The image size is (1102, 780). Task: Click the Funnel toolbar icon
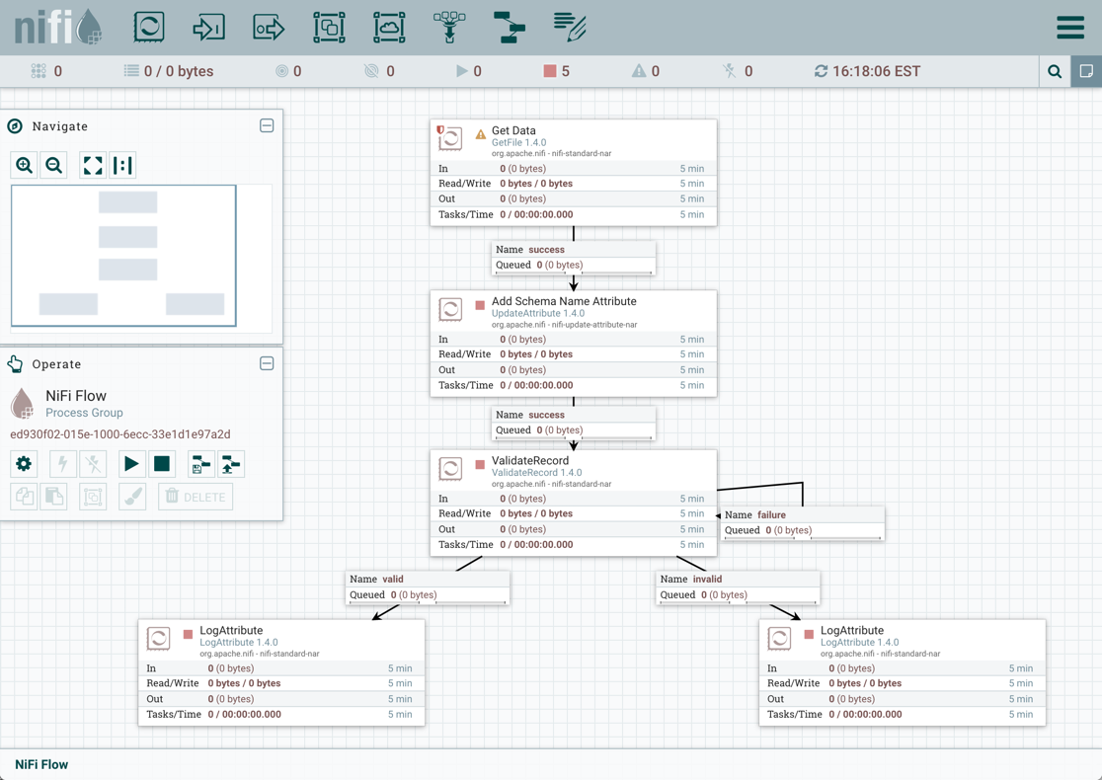449,27
